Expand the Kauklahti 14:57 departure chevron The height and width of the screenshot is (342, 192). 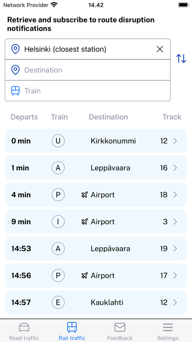tap(175, 302)
